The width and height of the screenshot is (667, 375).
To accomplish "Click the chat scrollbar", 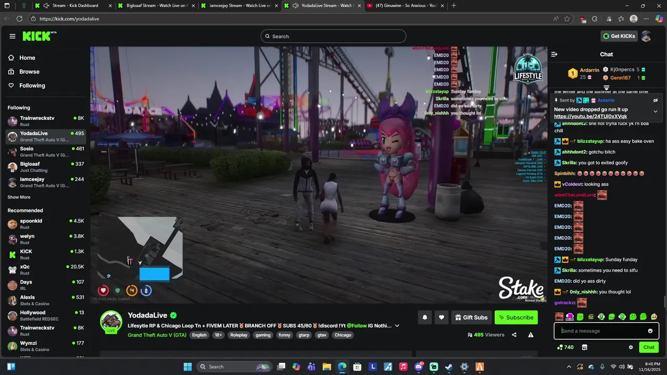I will click(x=664, y=302).
